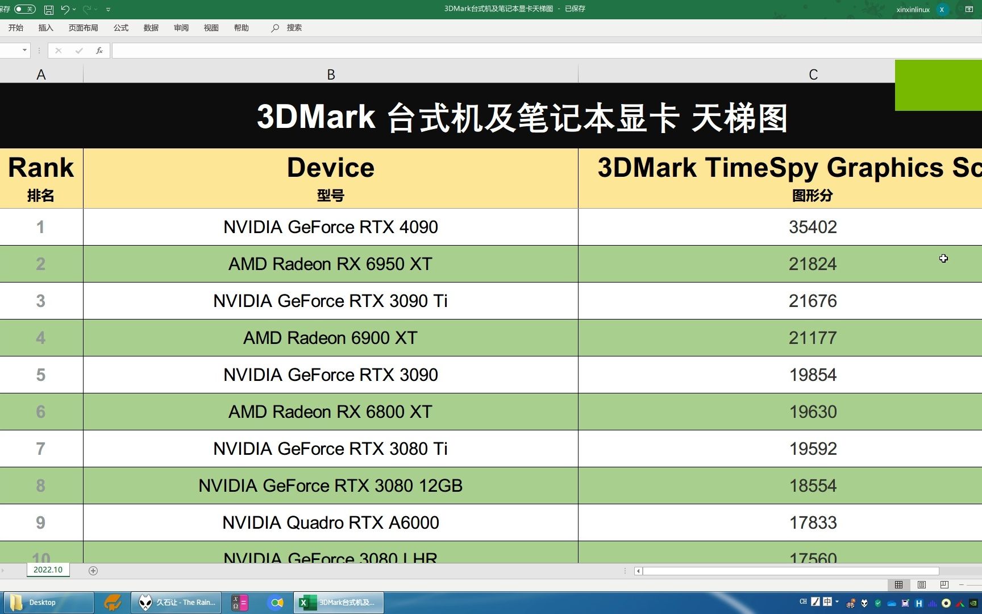This screenshot has height=614, width=982.
Task: Open the Chrome taskbar icon
Action: 276,603
